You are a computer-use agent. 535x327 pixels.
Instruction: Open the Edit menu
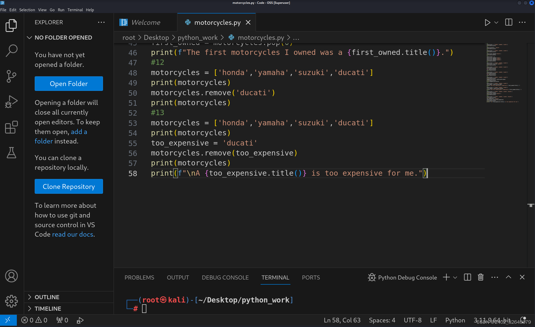pyautogui.click(x=13, y=10)
